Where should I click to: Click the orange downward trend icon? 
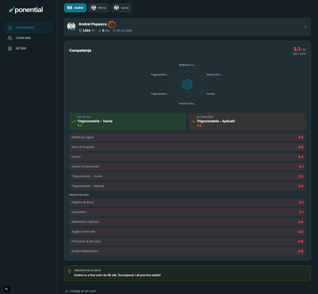[193, 121]
